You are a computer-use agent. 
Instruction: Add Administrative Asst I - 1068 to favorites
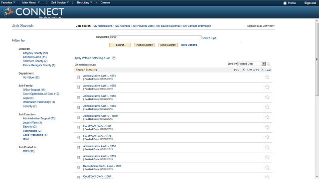[x=267, y=147]
